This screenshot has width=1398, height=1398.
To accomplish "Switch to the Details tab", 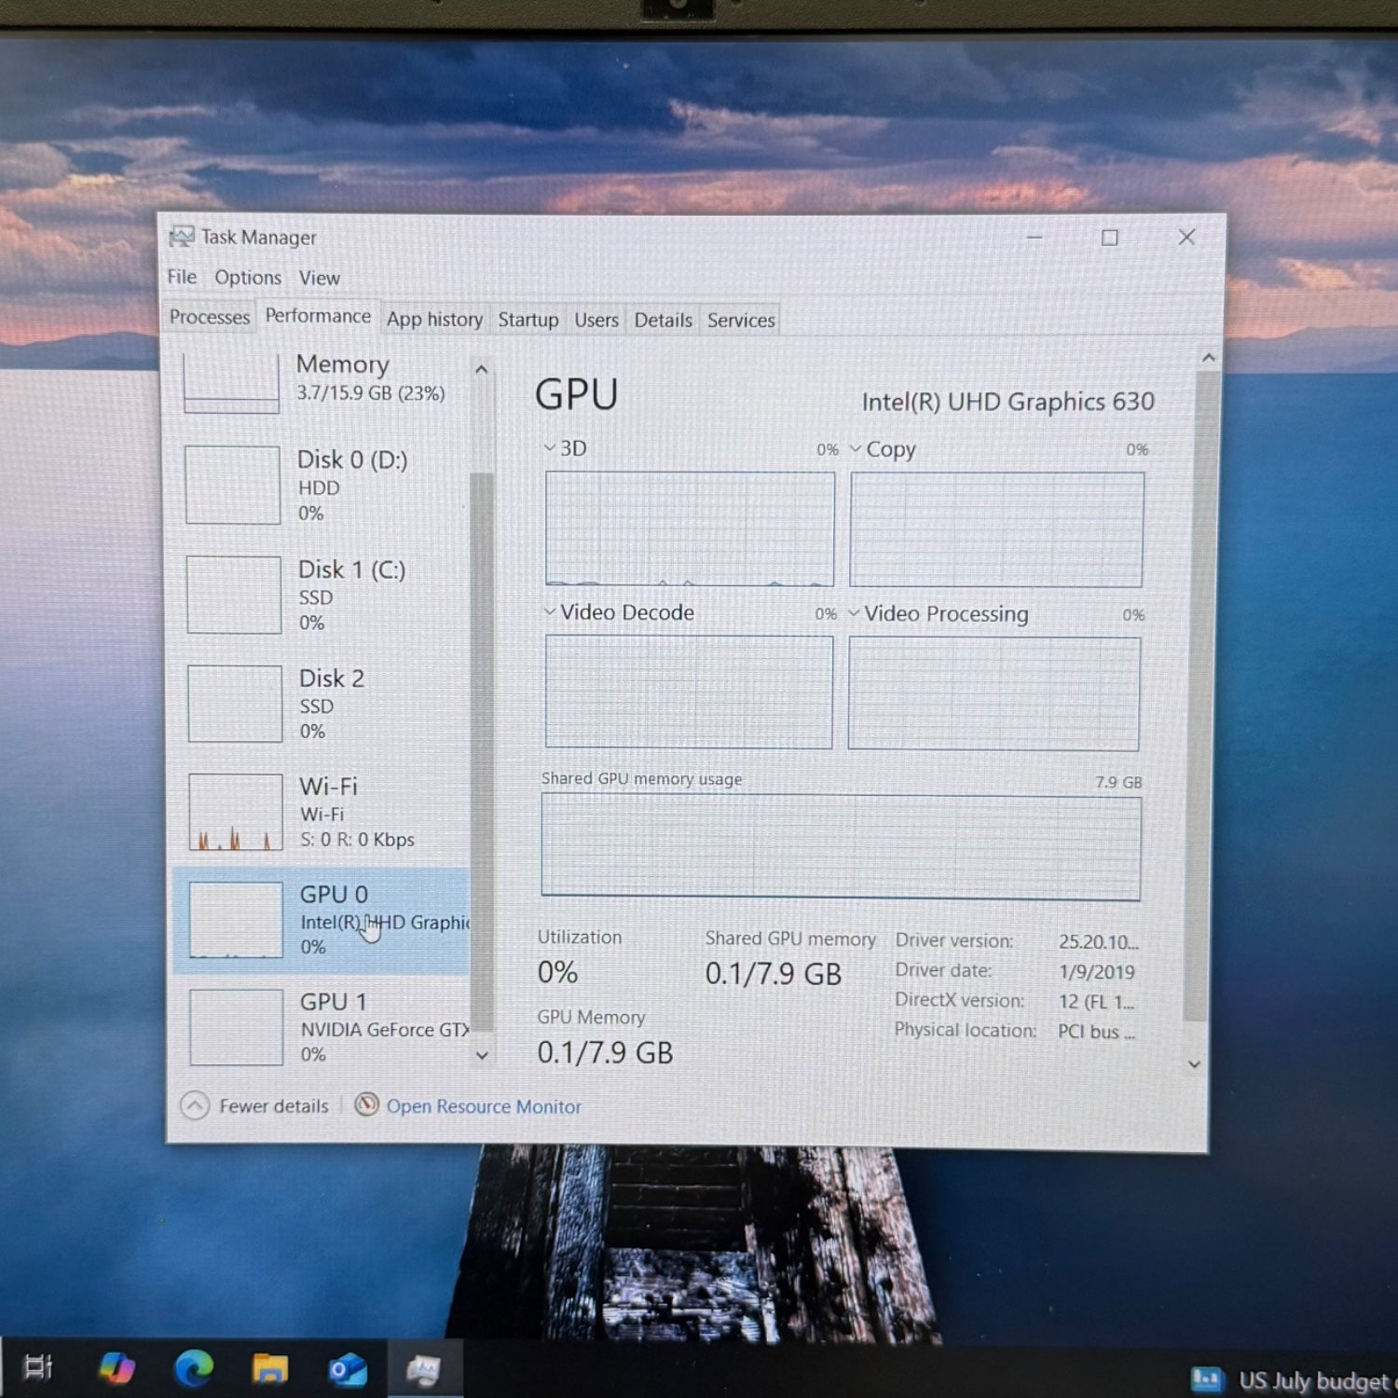I will tap(664, 320).
